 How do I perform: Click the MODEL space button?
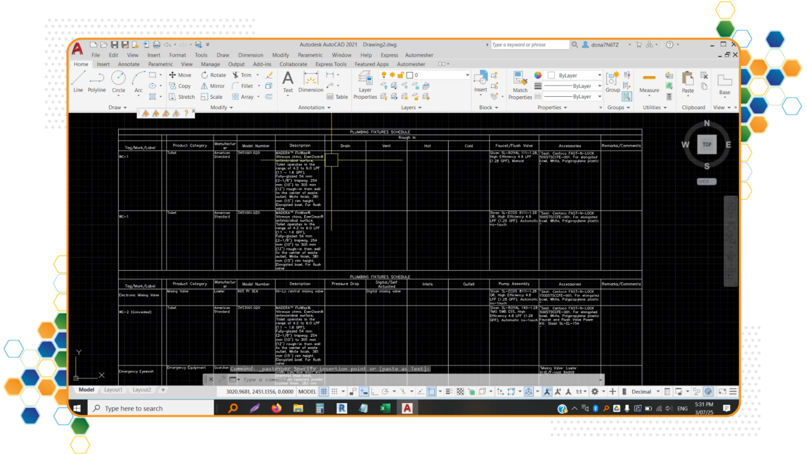307,391
